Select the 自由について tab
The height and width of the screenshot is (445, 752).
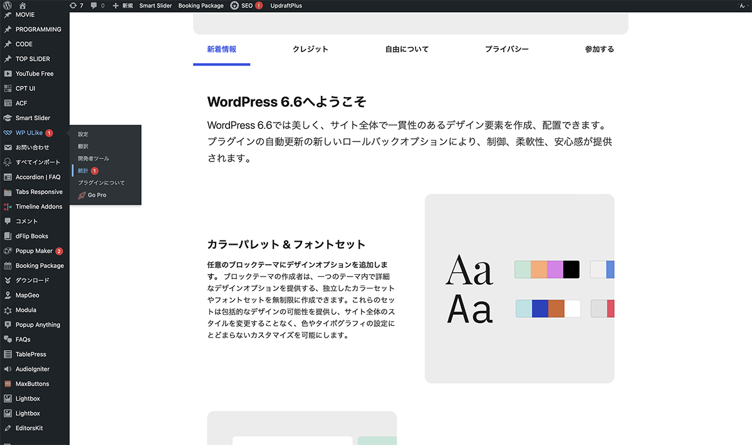coord(407,49)
